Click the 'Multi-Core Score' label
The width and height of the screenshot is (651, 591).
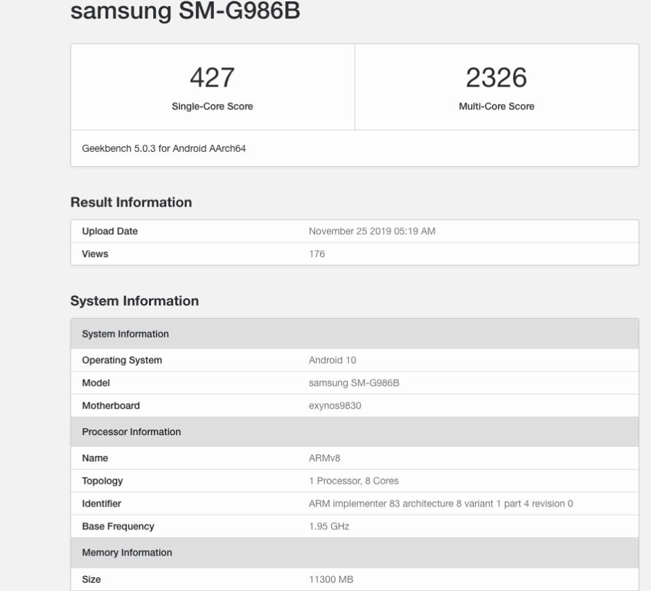click(496, 106)
